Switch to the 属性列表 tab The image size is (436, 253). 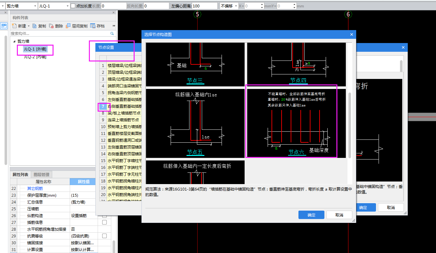point(20,175)
